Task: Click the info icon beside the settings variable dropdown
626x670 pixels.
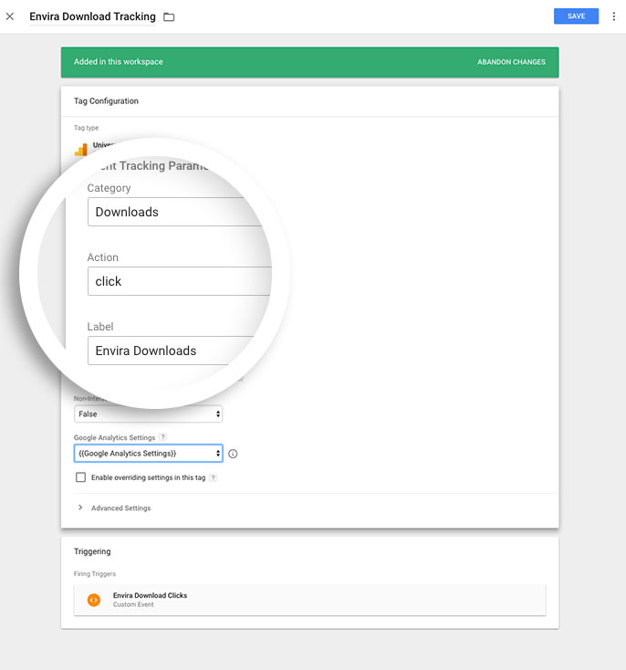Action: point(233,454)
